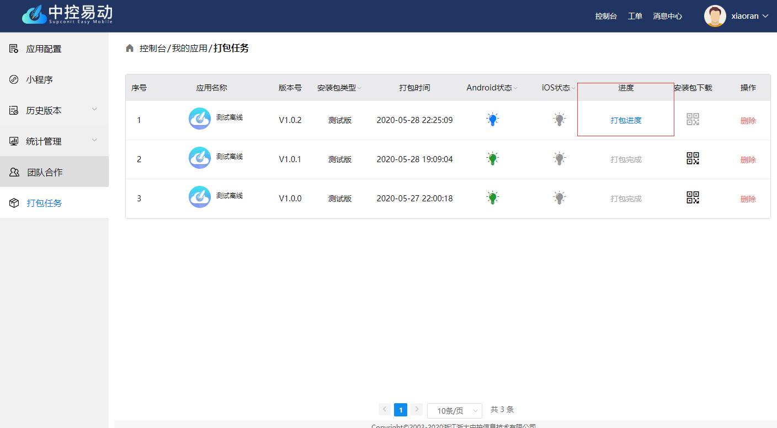777x428 pixels.
Task: Click the 进度 column header
Action: tap(626, 88)
